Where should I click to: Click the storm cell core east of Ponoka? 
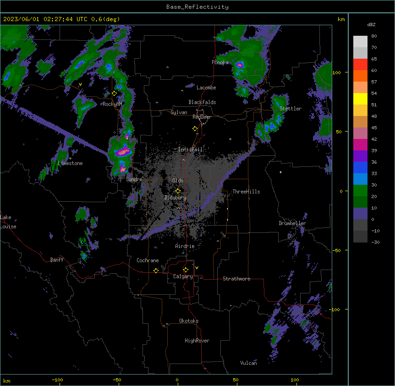(x=240, y=65)
